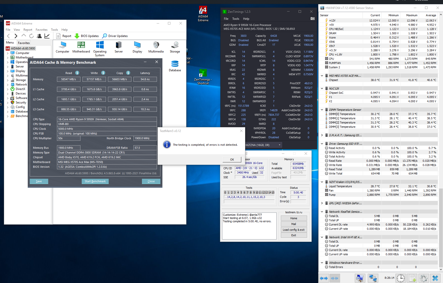Select the AIDA64 Extreme desktop shortcut icon
The image size is (443, 283).
pos(203,14)
